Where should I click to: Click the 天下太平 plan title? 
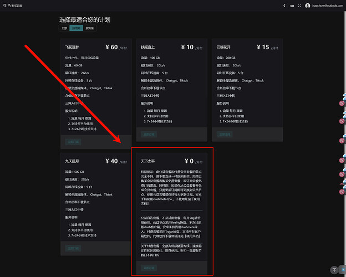[x=147, y=161]
